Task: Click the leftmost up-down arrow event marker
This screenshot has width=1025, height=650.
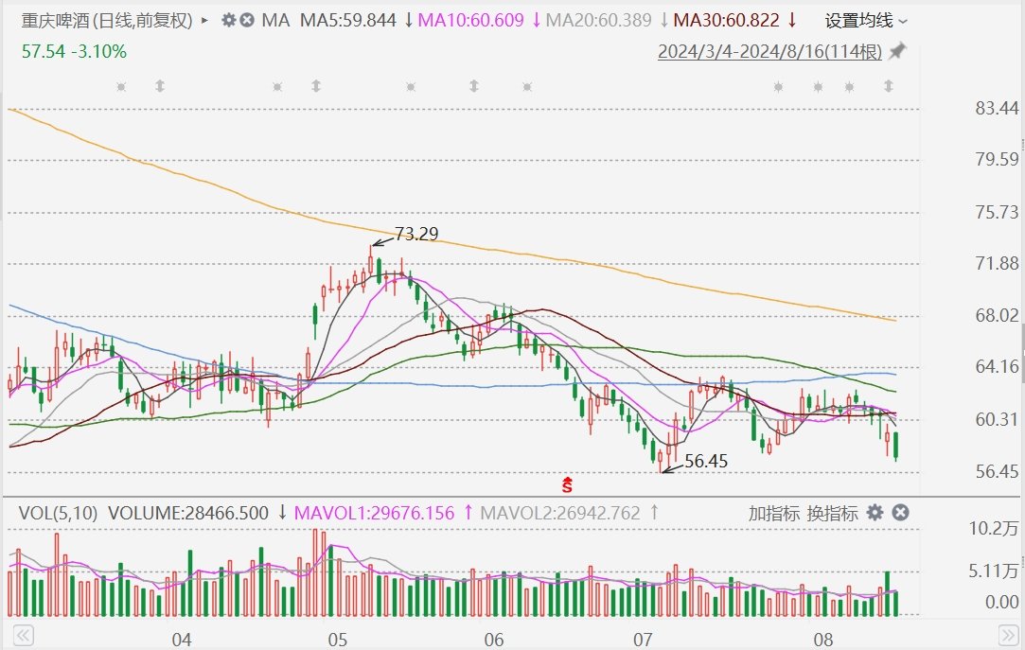Action: (160, 85)
